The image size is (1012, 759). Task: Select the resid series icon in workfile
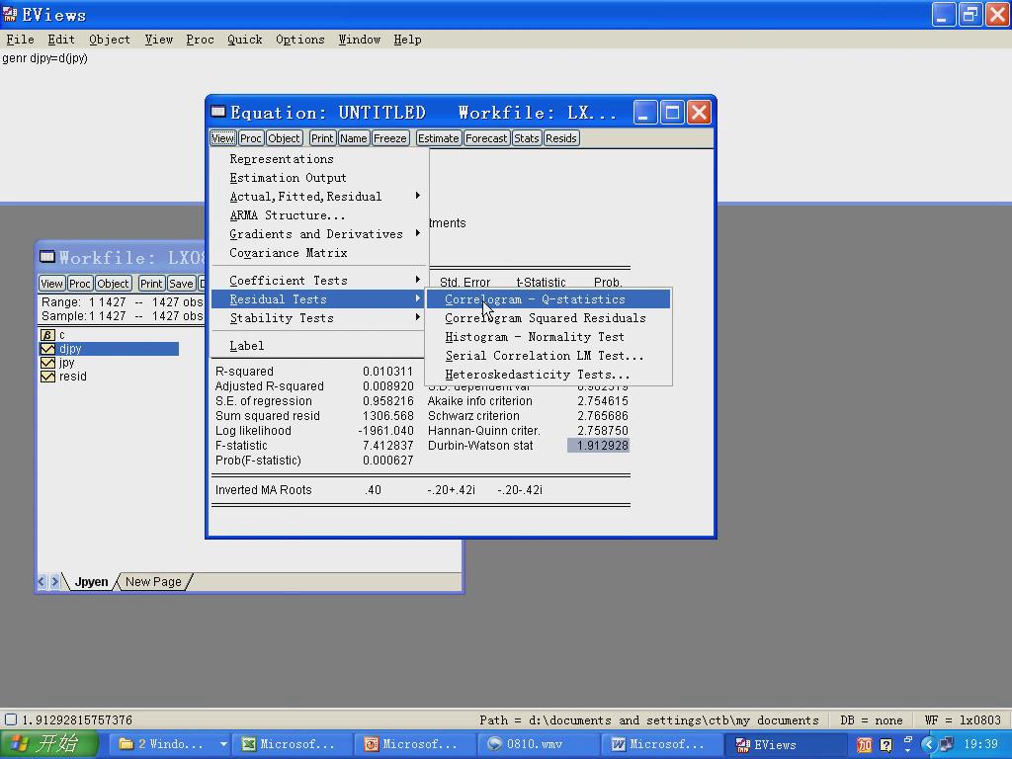[47, 377]
